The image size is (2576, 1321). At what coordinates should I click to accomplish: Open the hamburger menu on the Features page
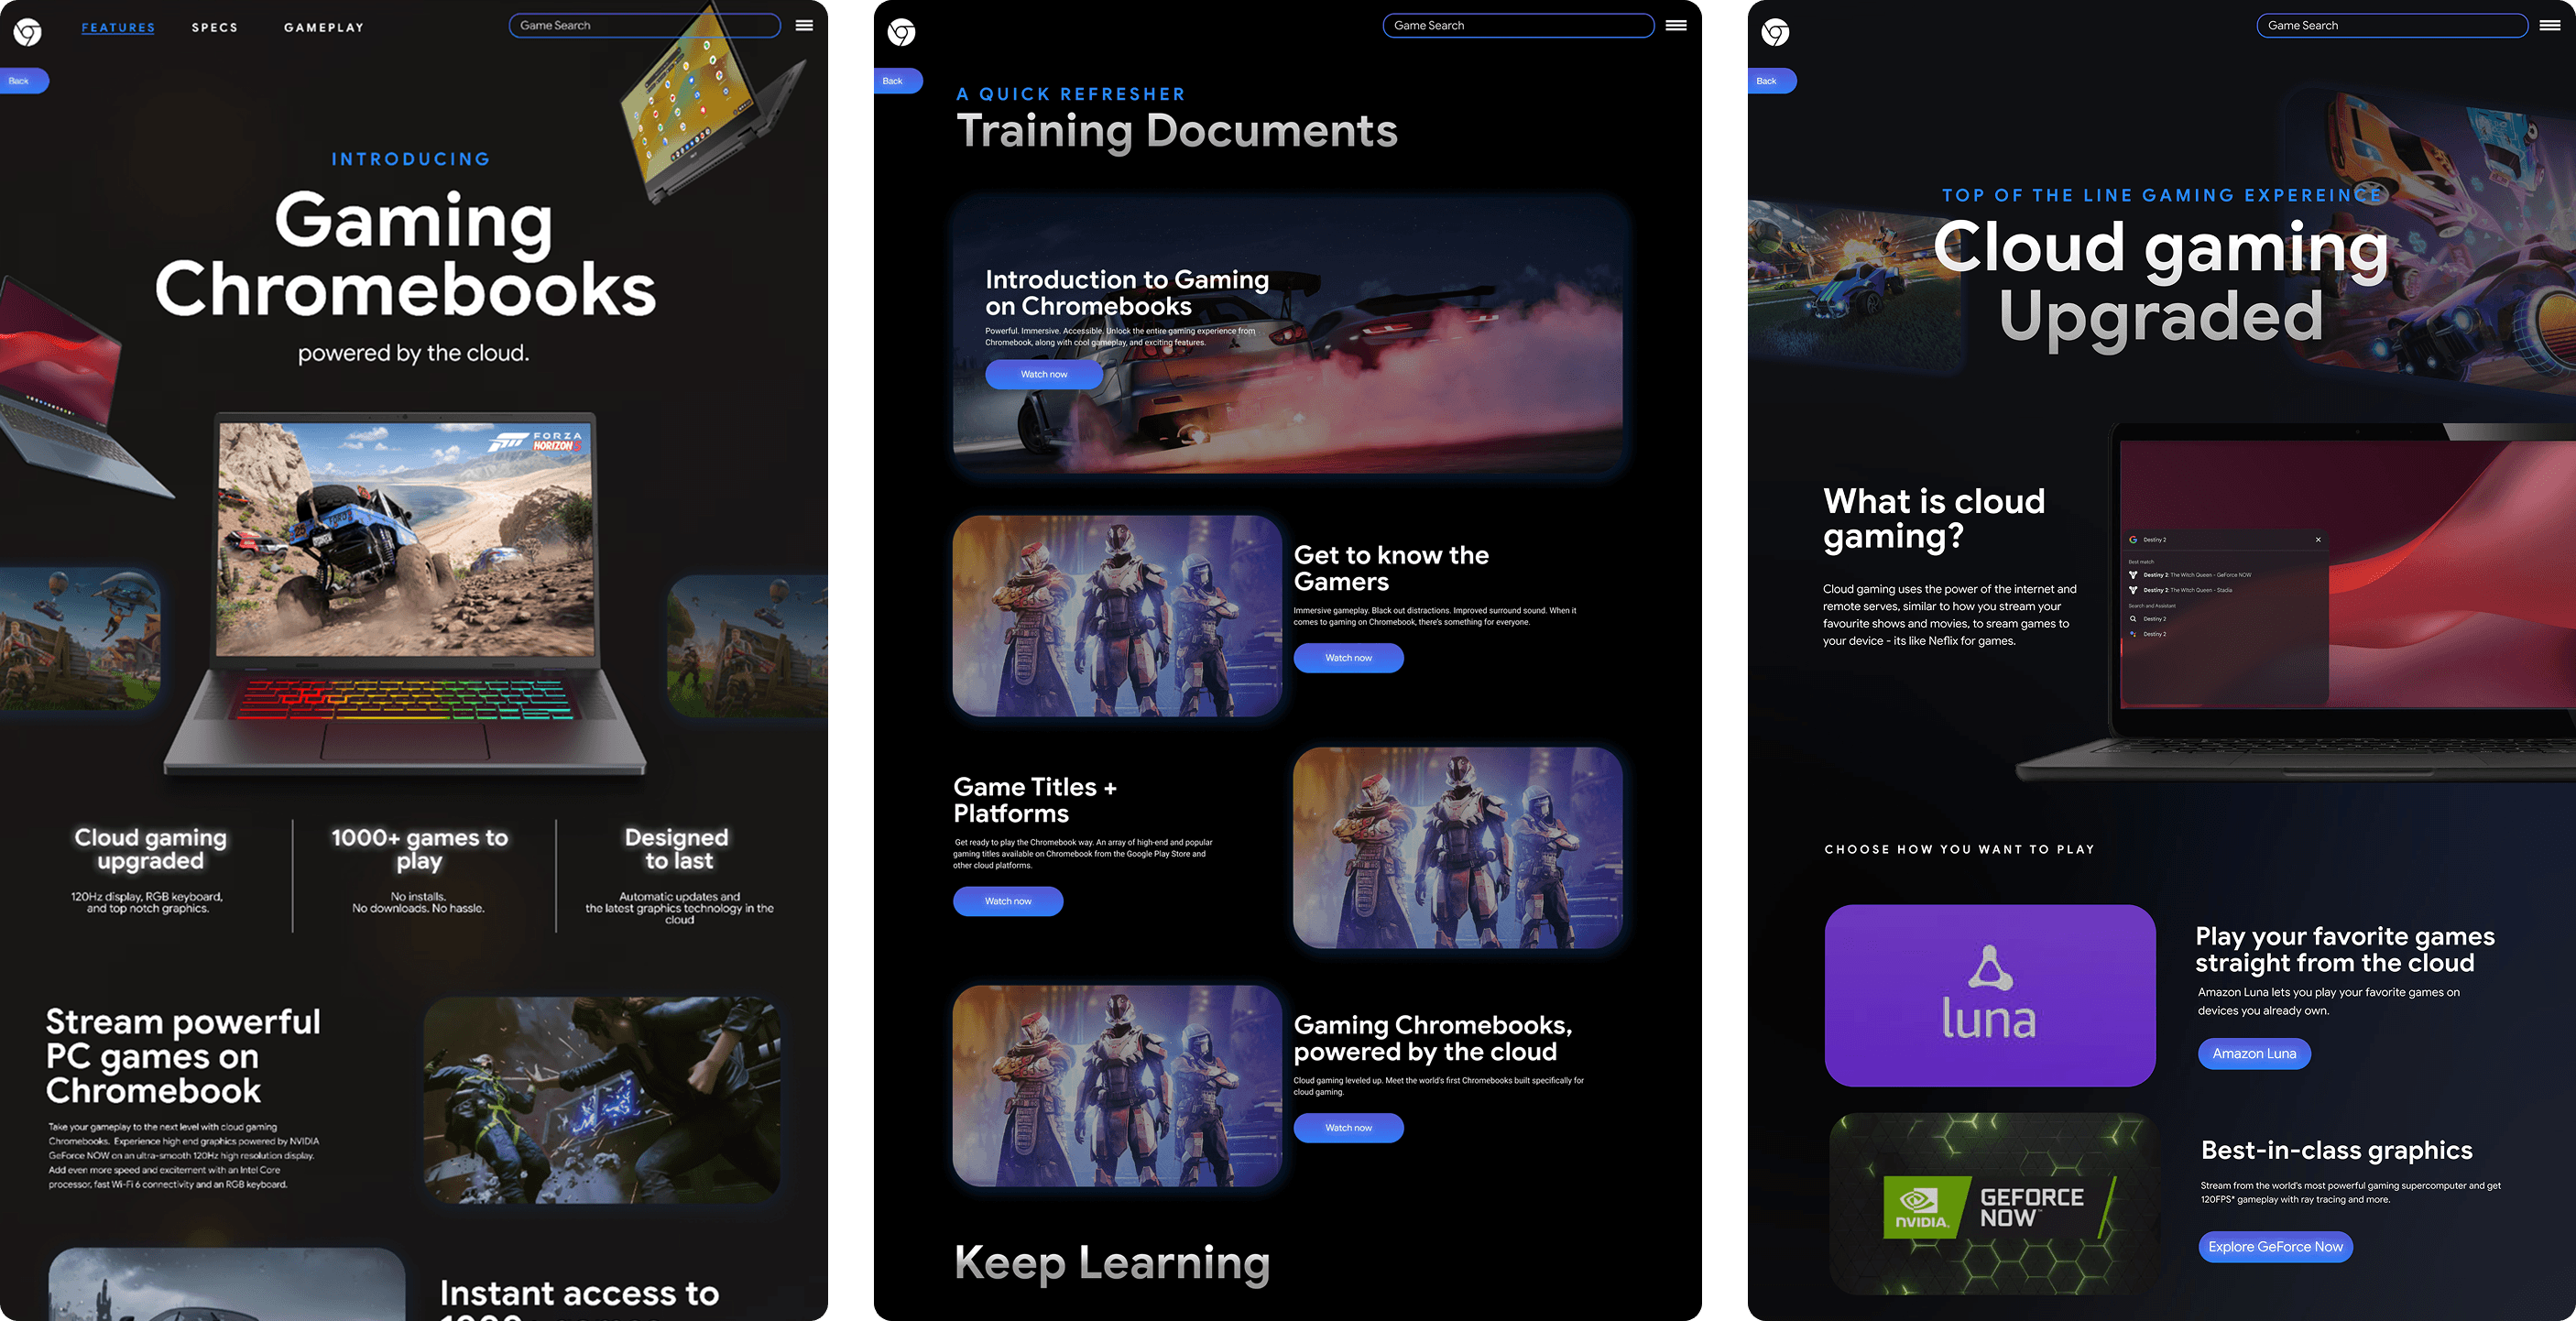tap(804, 25)
